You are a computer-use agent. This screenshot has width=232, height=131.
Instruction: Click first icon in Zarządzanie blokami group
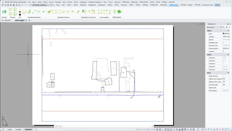25,12
